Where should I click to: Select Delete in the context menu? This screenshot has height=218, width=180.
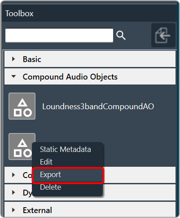coord(51,187)
